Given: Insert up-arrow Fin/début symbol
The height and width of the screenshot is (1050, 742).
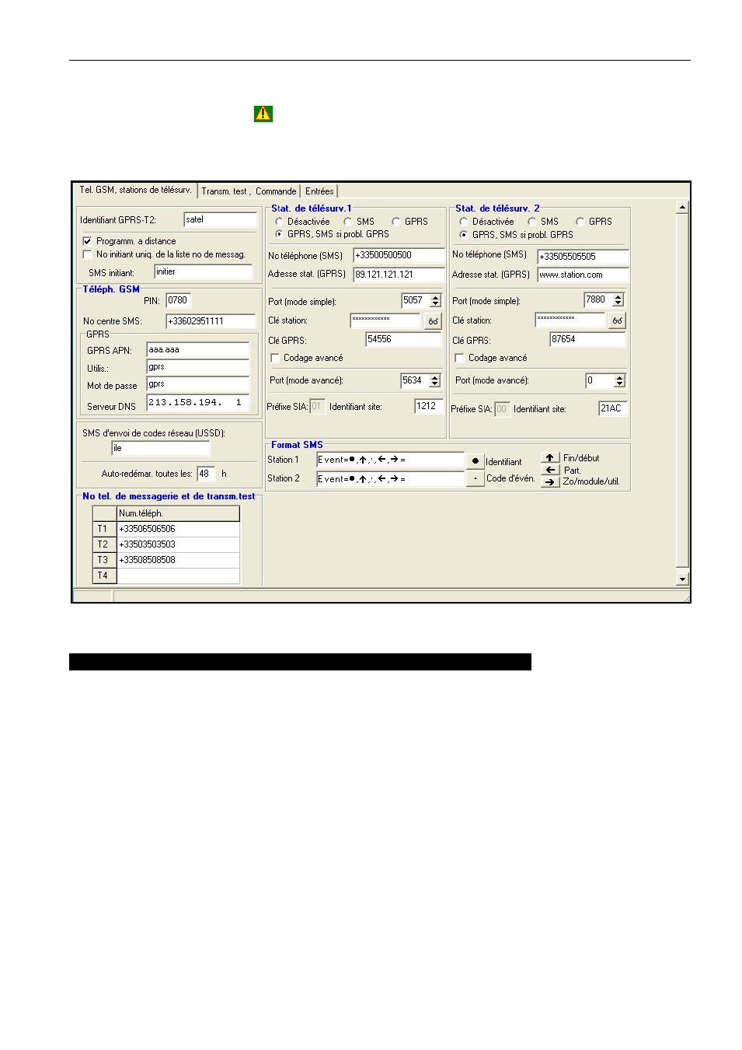Looking at the screenshot, I should [x=550, y=458].
